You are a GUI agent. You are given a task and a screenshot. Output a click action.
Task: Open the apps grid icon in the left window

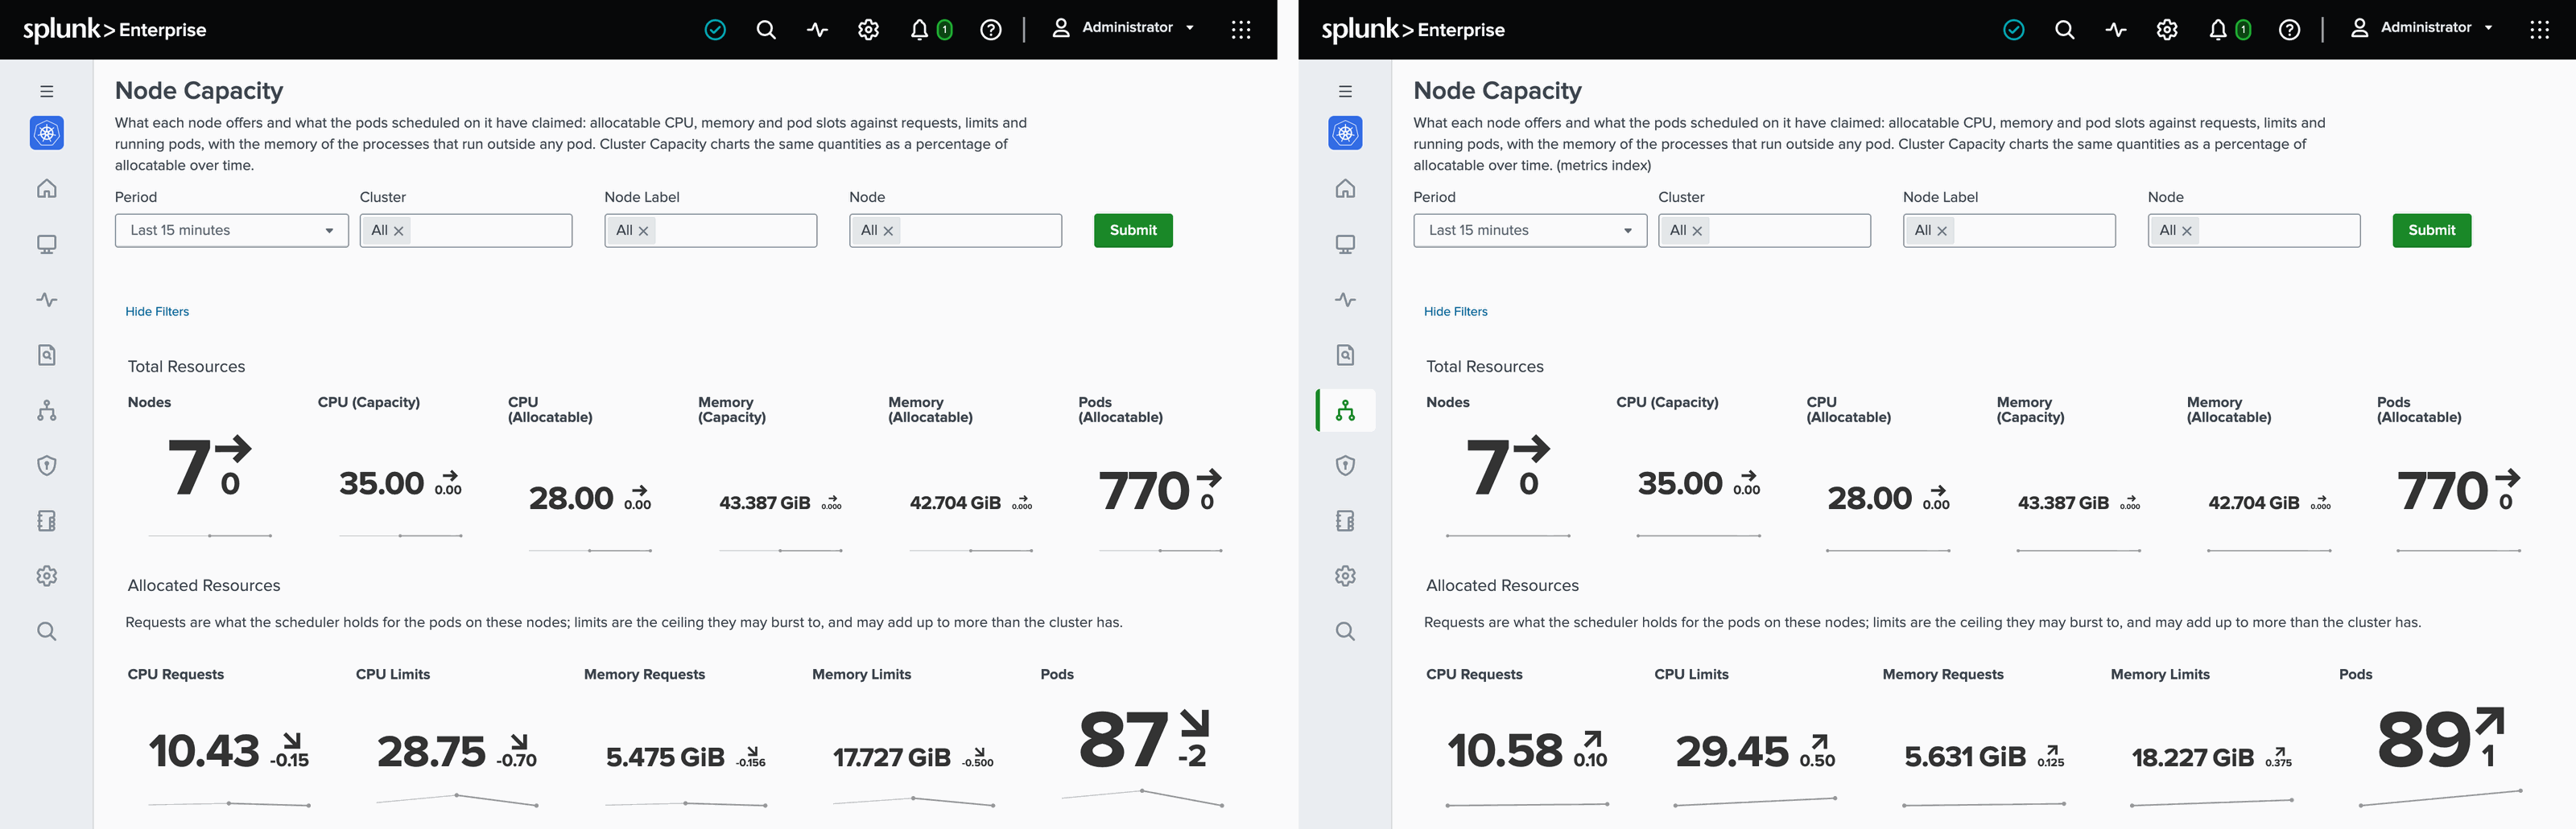click(1241, 30)
